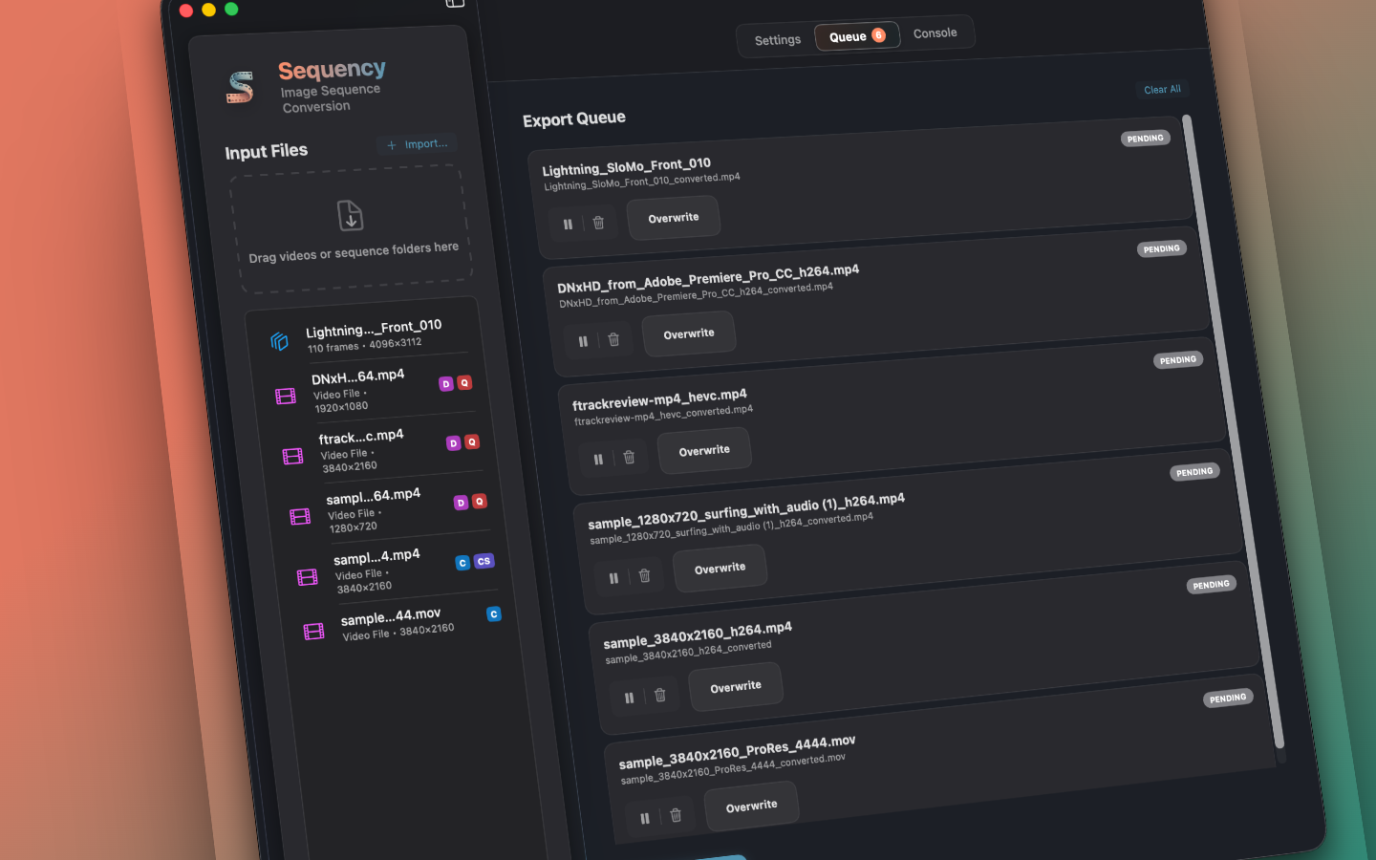
Task: Click the Q badge on ftrack...c.mp4
Action: (x=472, y=441)
